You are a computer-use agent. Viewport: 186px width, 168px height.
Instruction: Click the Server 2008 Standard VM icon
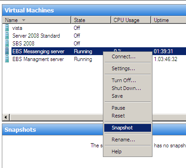(x=7, y=36)
